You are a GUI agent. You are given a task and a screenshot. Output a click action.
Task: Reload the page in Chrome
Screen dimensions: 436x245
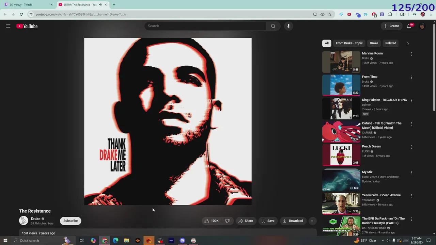(x=21, y=14)
